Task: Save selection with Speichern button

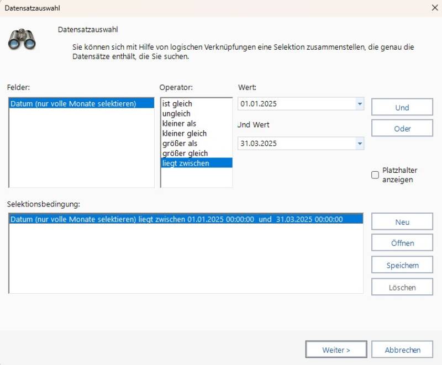Action: pyautogui.click(x=402, y=266)
